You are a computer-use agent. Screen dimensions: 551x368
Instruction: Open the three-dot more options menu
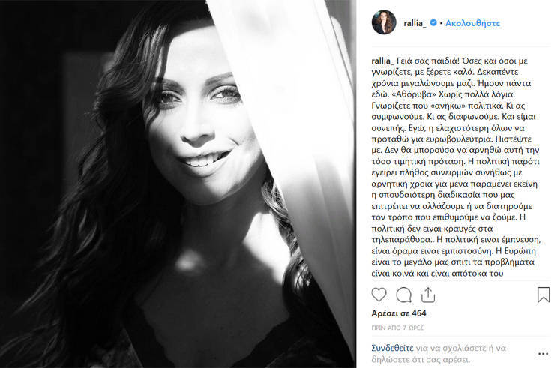(x=544, y=354)
